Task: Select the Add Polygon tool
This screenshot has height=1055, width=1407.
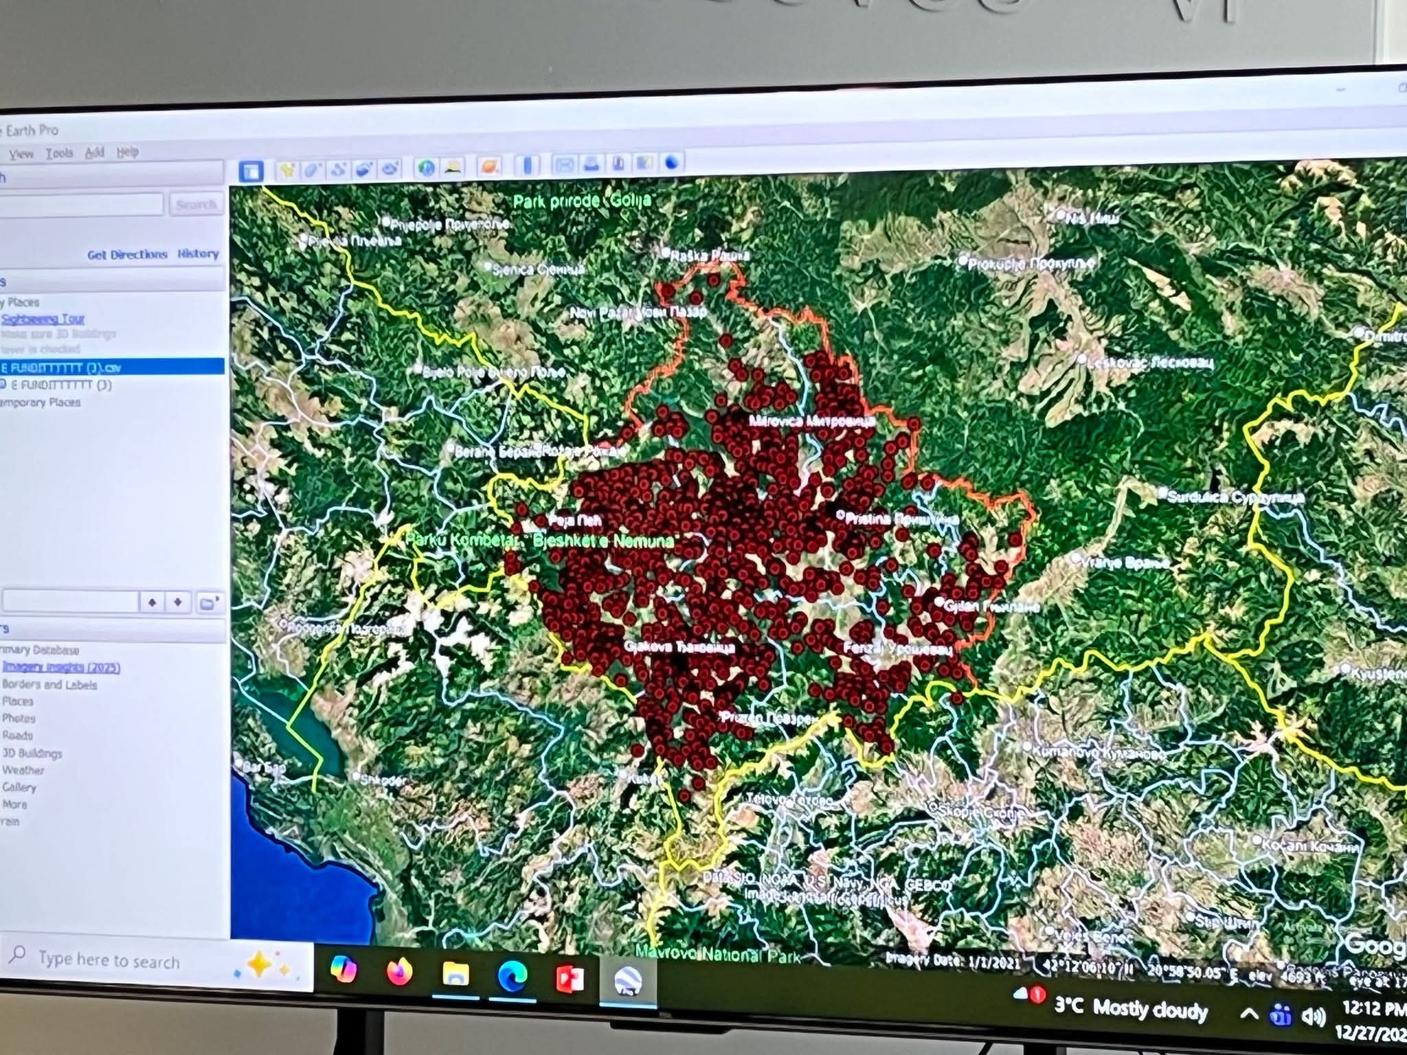Action: point(313,169)
